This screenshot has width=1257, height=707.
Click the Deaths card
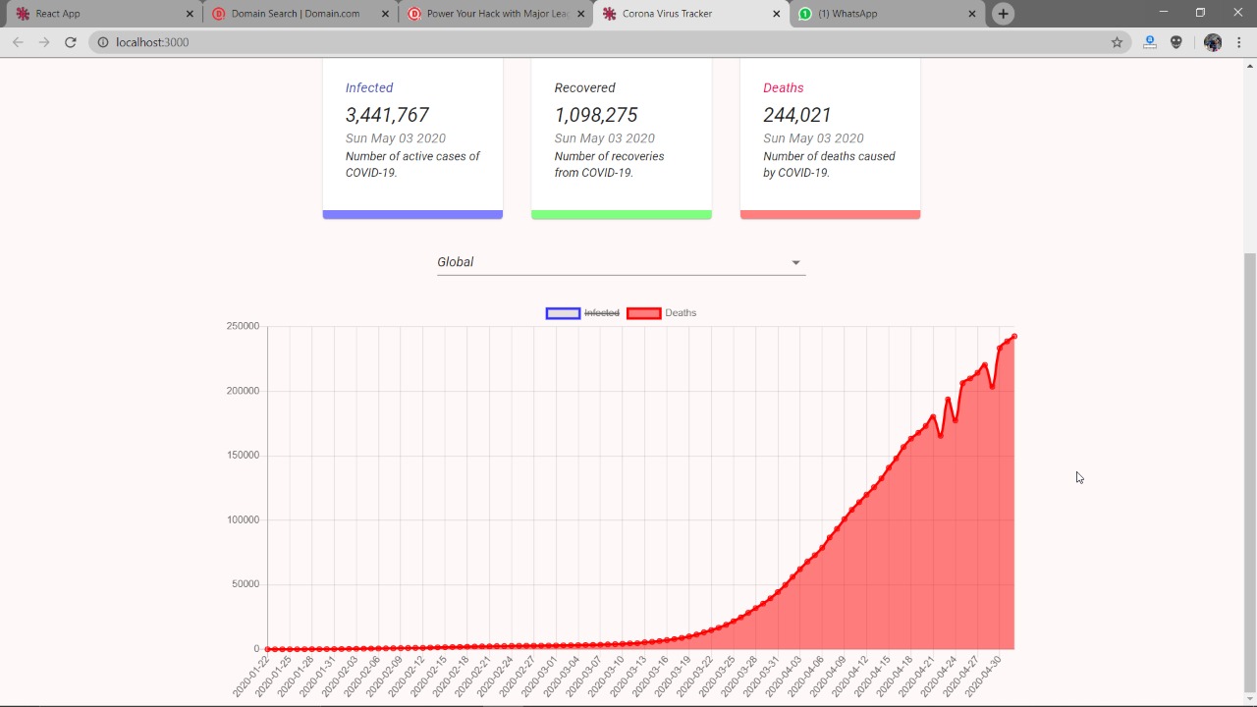coord(830,137)
